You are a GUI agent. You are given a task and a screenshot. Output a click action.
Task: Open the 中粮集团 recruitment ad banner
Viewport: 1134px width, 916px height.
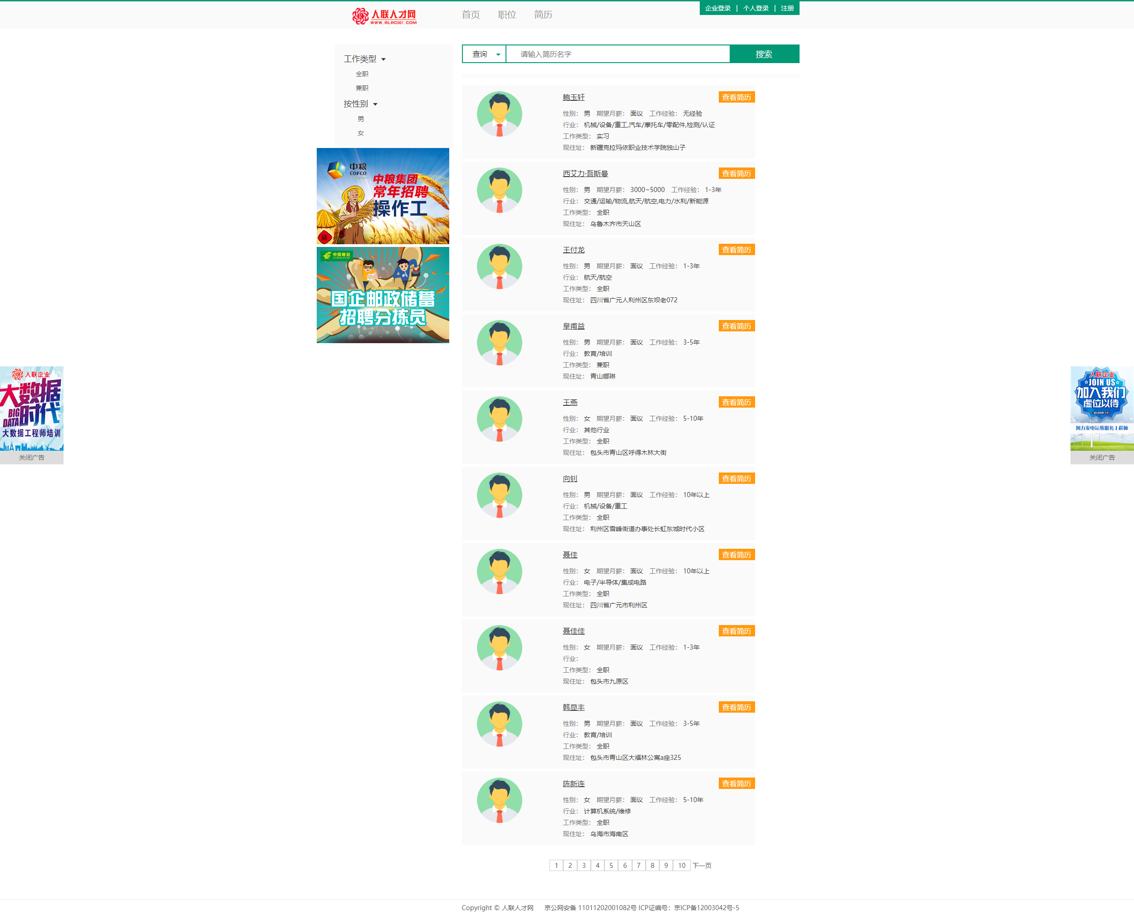(383, 196)
